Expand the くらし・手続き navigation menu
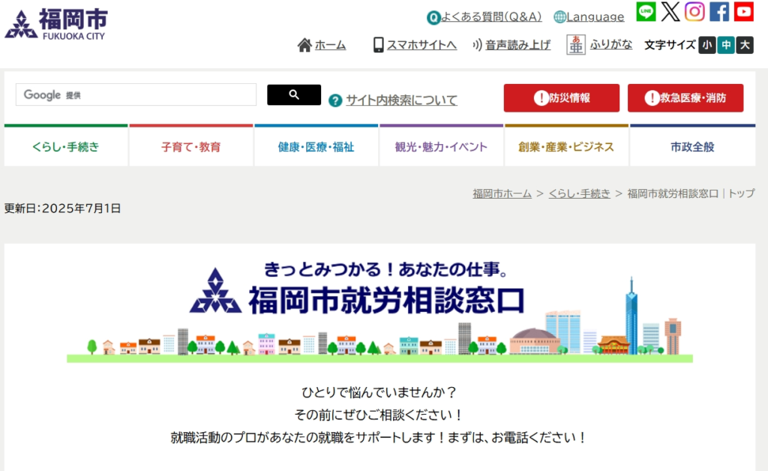768x471 pixels. [x=66, y=147]
